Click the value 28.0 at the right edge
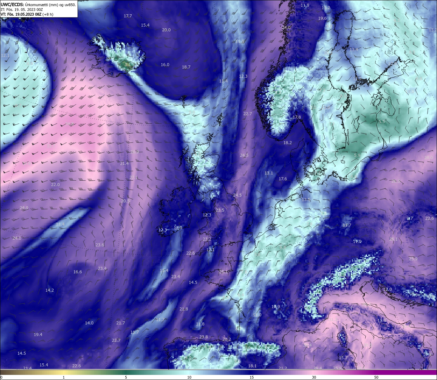437x380 pixels. 428,158
